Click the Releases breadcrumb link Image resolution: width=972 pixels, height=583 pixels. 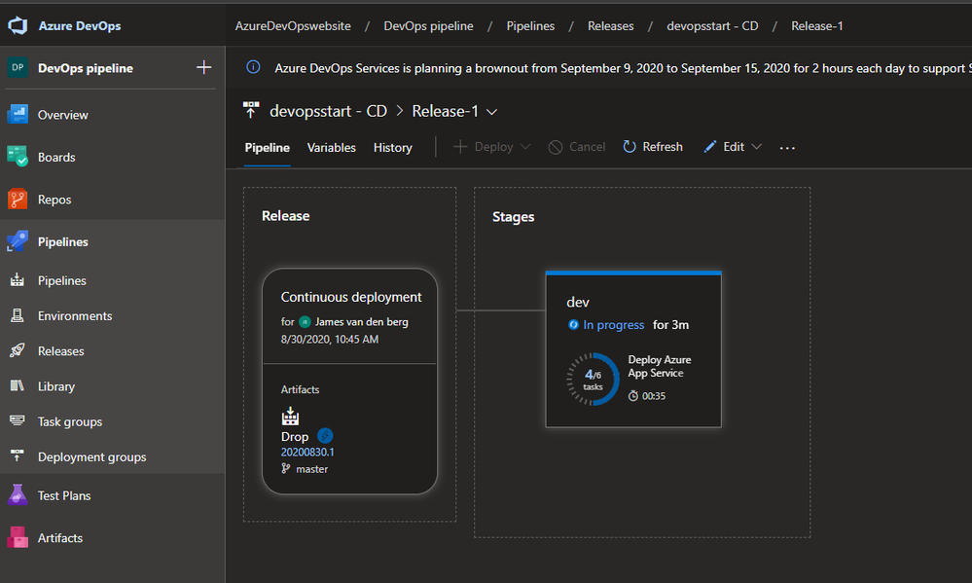coord(611,26)
